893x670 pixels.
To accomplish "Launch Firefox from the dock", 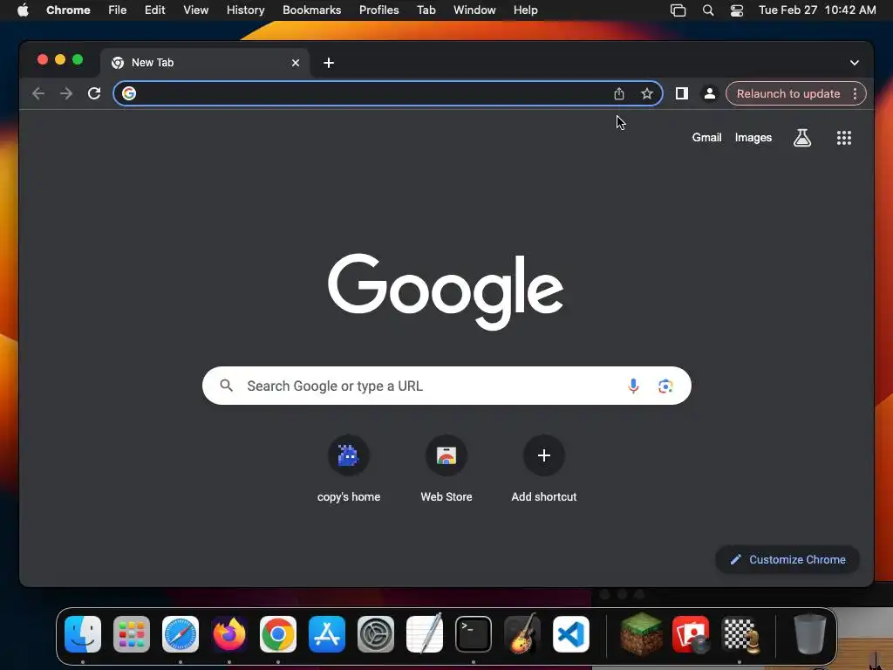I will tap(229, 634).
